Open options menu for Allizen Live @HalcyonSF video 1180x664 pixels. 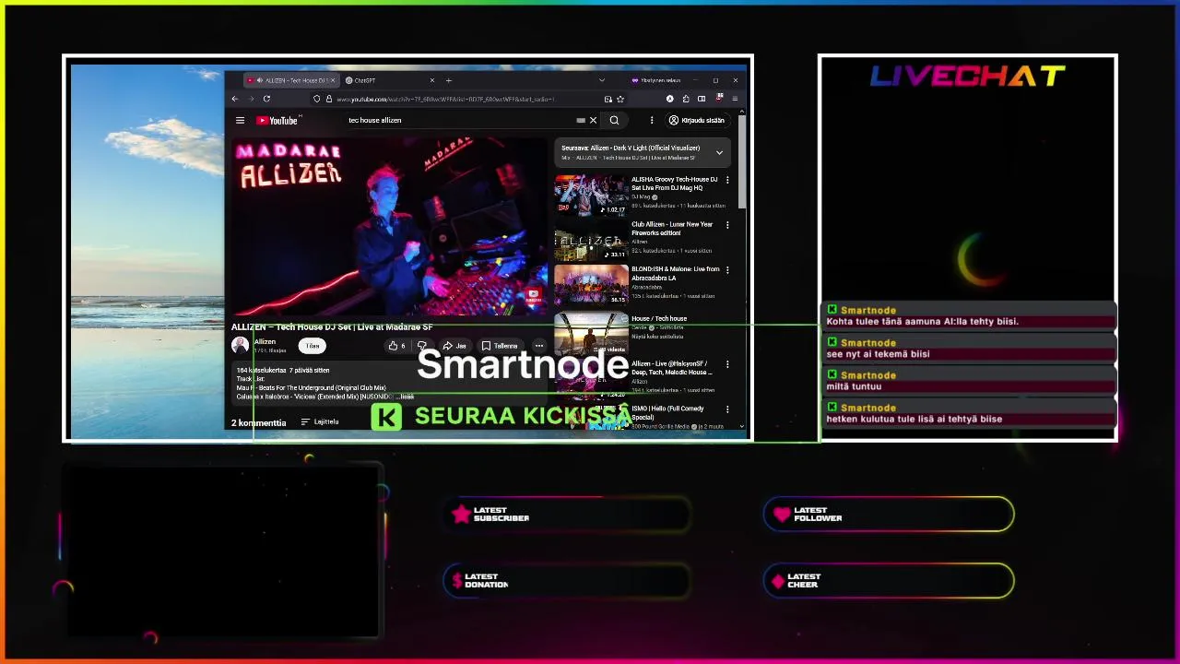coord(727,364)
